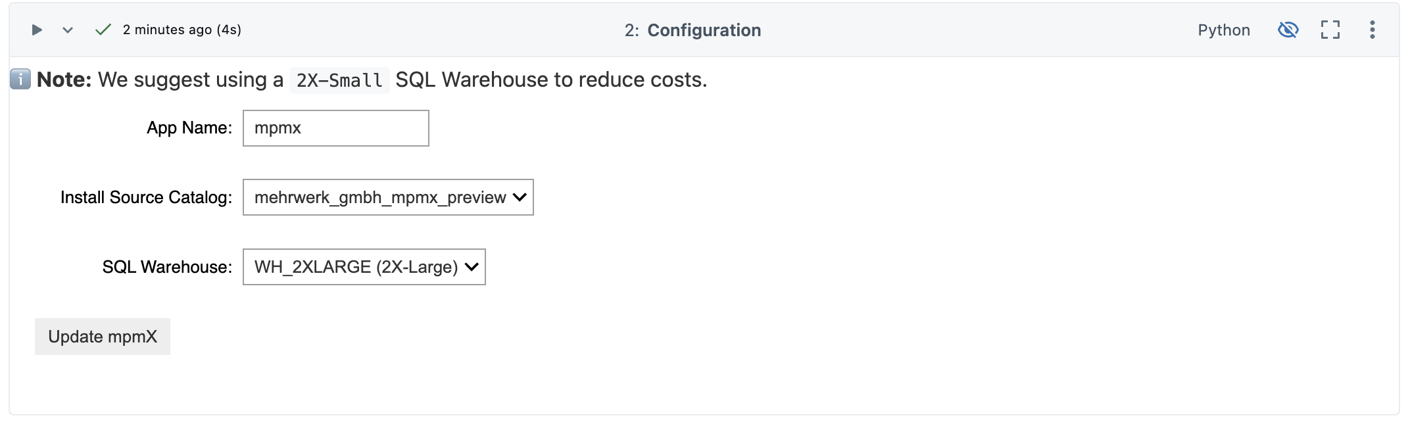This screenshot has width=1410, height=422.
Task: Open the SQL Warehouse dropdown
Action: coord(364,267)
